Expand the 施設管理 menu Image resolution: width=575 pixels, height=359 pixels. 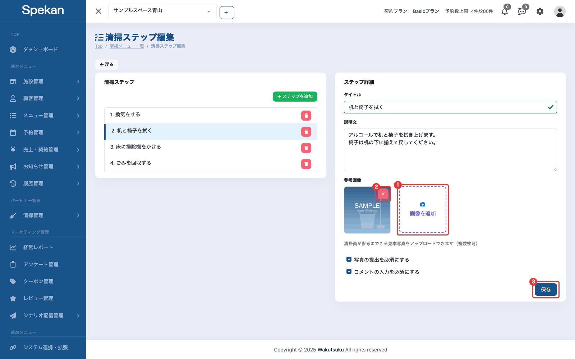coord(43,81)
